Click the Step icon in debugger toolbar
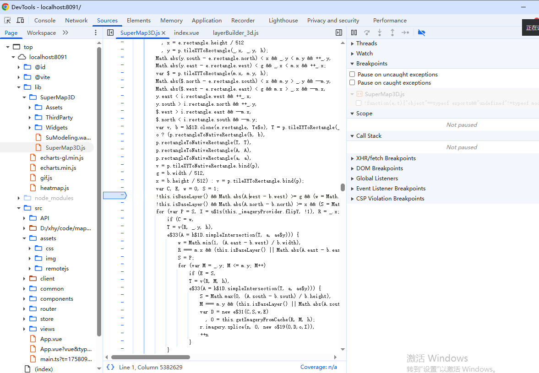 click(405, 32)
